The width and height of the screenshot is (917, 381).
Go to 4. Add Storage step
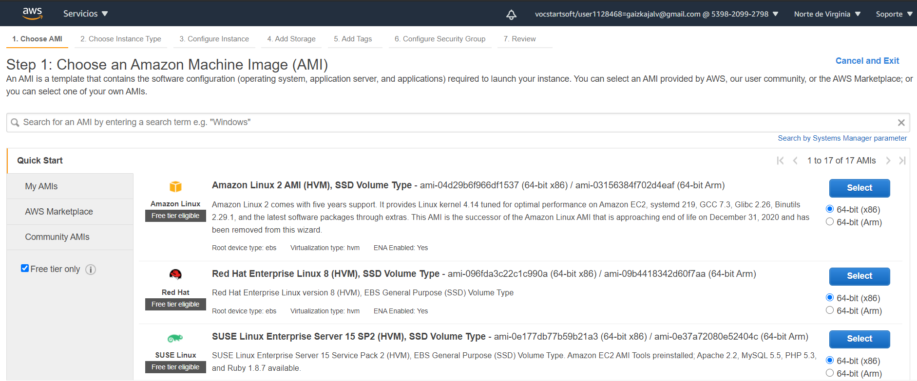pyautogui.click(x=291, y=39)
